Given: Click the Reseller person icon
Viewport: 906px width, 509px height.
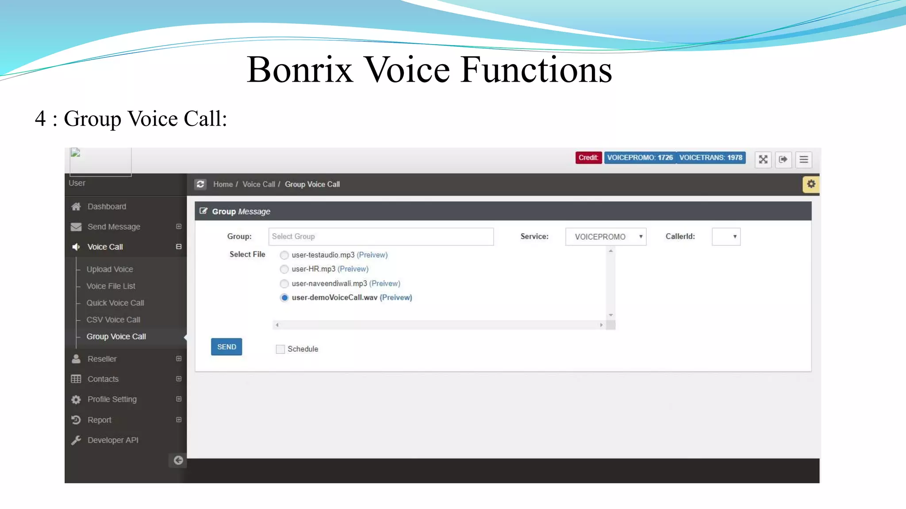Looking at the screenshot, I should pyautogui.click(x=76, y=359).
